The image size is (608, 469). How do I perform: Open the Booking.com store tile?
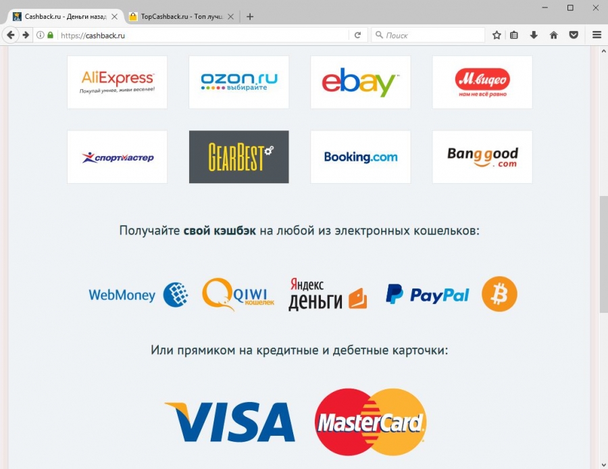tap(361, 157)
